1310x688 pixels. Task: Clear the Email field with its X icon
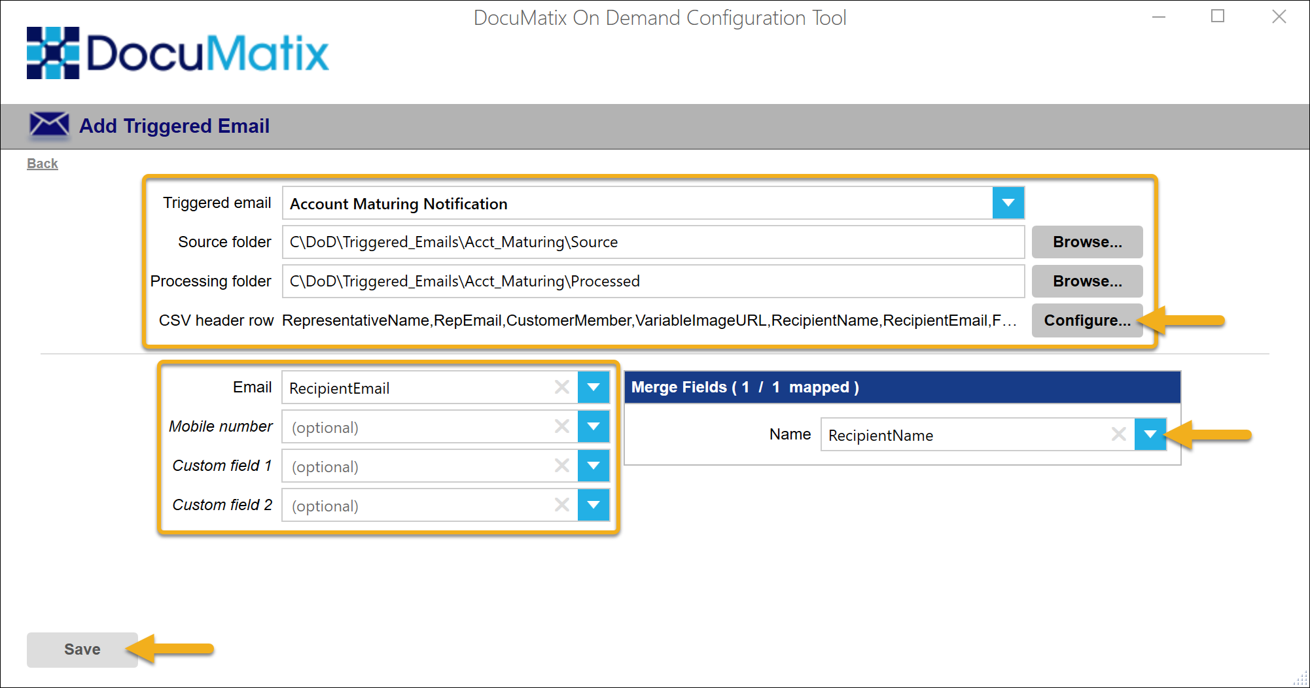tap(561, 387)
